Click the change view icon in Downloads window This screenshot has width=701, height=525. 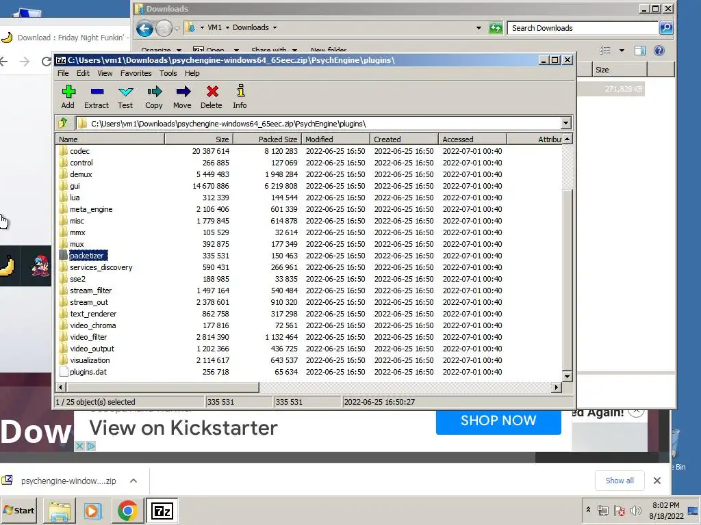[x=605, y=51]
